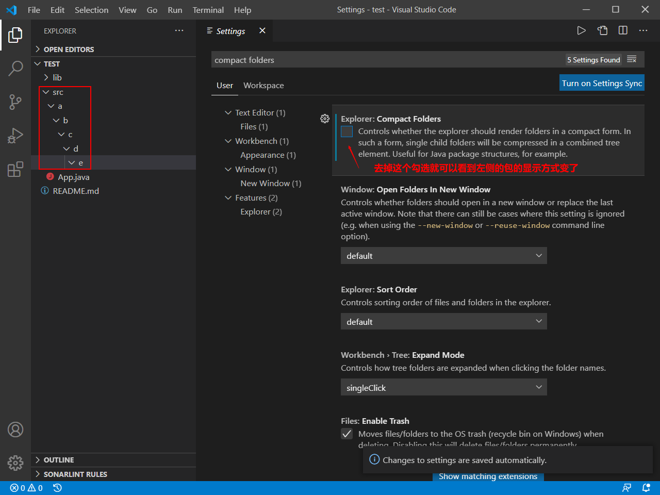Uncheck the Files Enable Trash checkbox
This screenshot has width=660, height=495.
point(347,434)
